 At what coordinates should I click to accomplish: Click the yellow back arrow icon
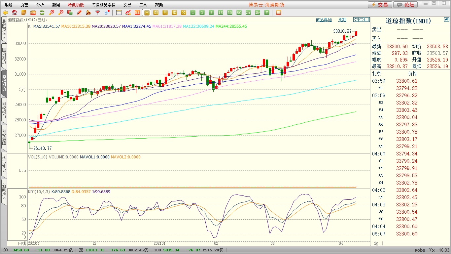pos(5,13)
